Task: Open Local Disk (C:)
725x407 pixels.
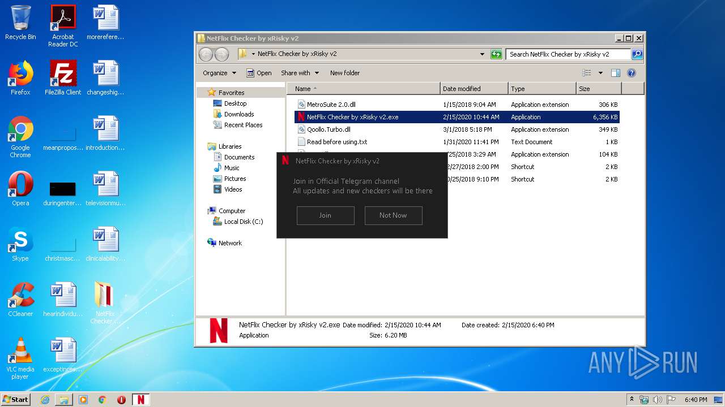Action: pyautogui.click(x=238, y=222)
